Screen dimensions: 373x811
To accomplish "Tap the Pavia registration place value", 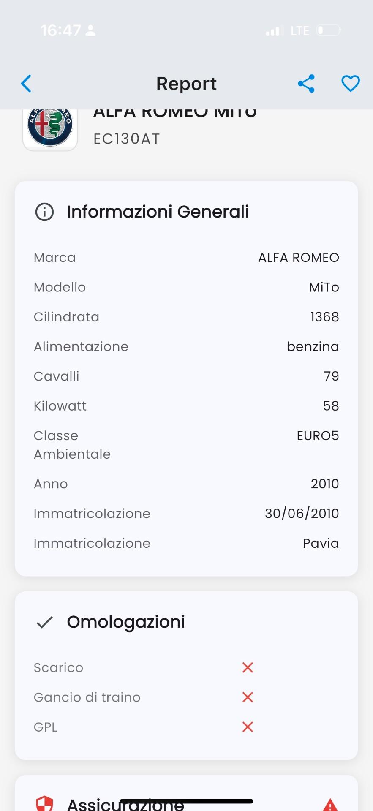I will [x=321, y=543].
